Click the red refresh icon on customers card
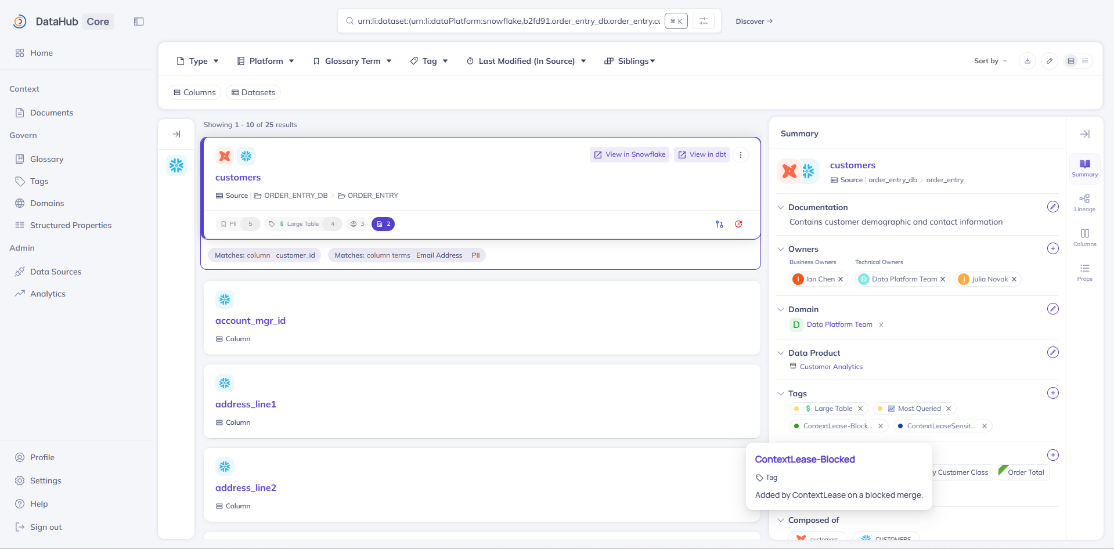 click(738, 224)
